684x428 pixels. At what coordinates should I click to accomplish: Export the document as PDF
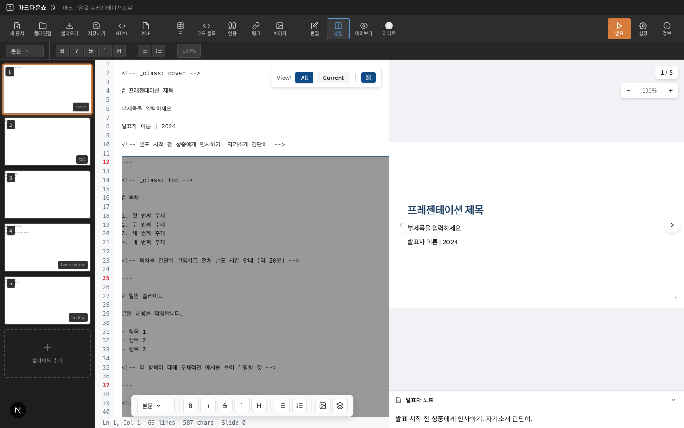[x=145, y=29]
